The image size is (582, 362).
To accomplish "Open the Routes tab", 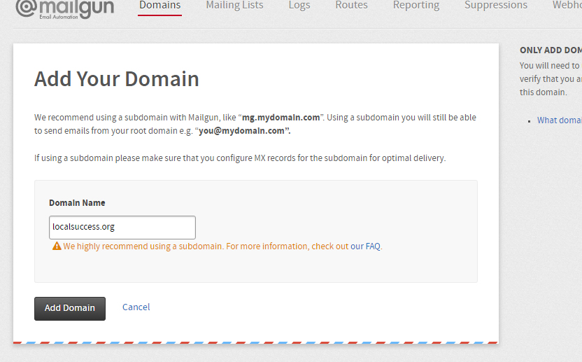I will tap(351, 6).
